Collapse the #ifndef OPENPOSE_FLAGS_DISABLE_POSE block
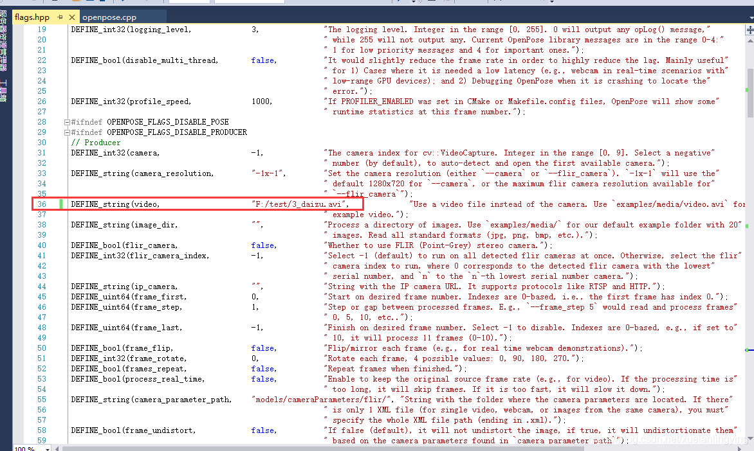Screen dimensions: 754x451 (67, 122)
